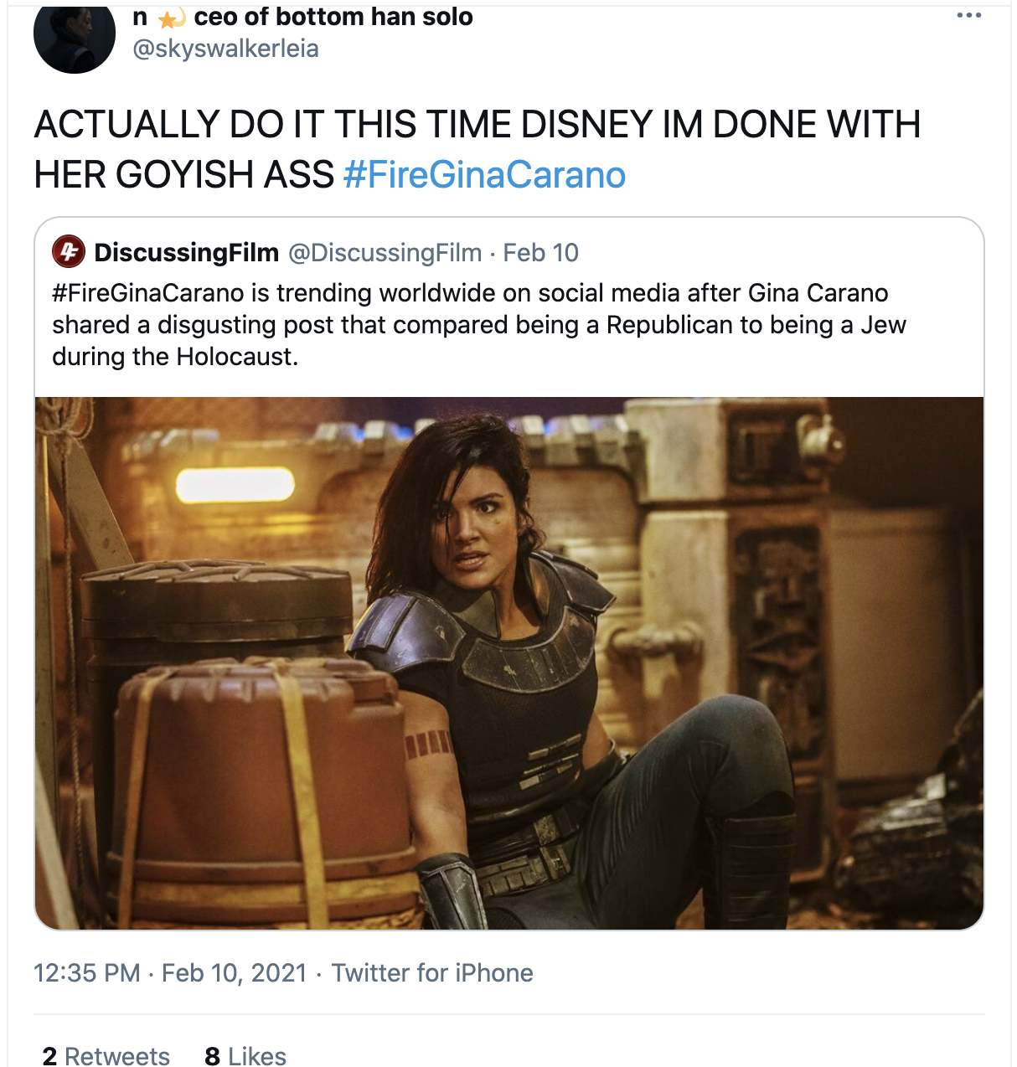Click the main tweet text in capitals

pyautogui.click(x=478, y=150)
